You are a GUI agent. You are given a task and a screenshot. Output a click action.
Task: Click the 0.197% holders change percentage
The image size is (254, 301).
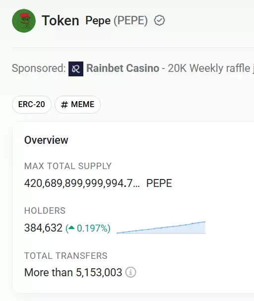tap(93, 228)
